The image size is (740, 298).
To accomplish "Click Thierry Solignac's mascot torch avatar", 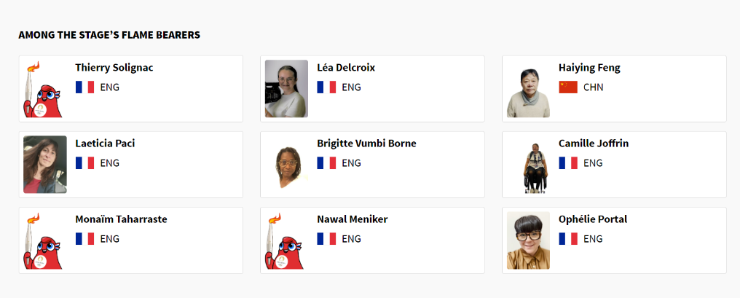I will tap(44, 89).
